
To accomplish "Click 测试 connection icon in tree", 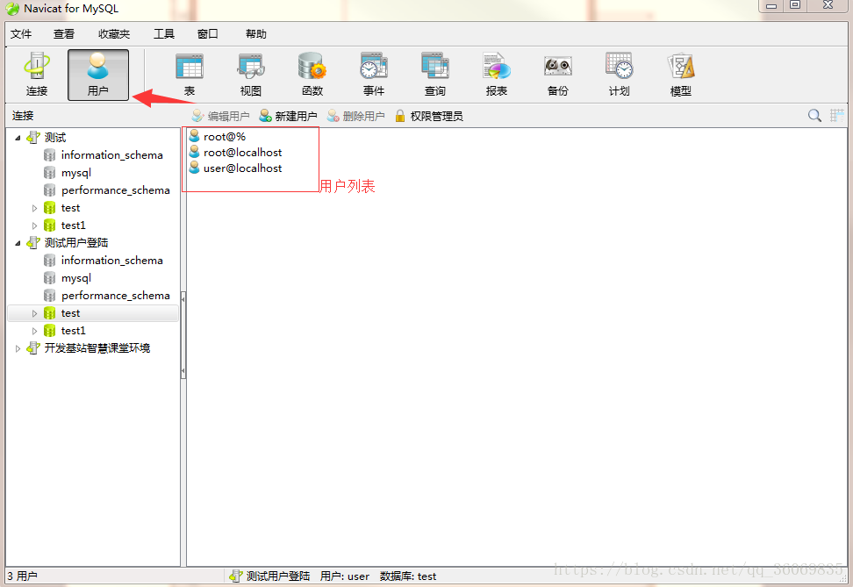I will pos(33,137).
